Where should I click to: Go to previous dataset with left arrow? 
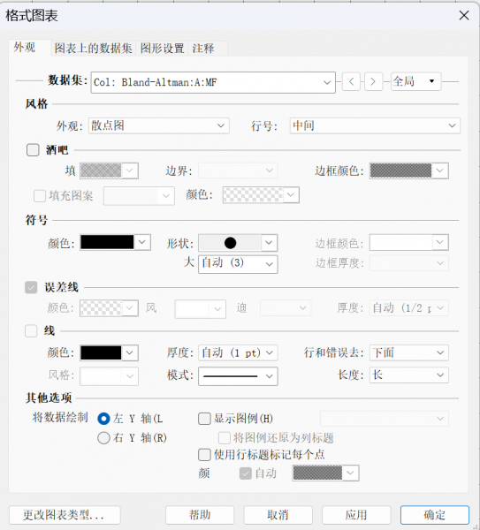click(351, 81)
